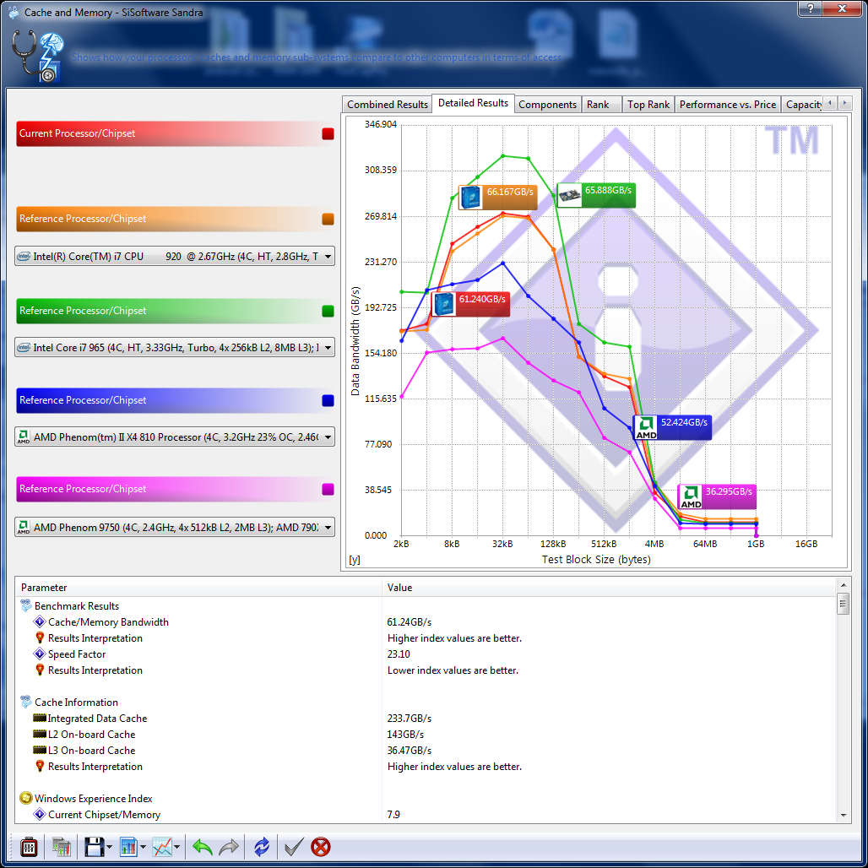
Task: Click the motherboard icon on 65.888GB/s label
Action: coord(568,195)
